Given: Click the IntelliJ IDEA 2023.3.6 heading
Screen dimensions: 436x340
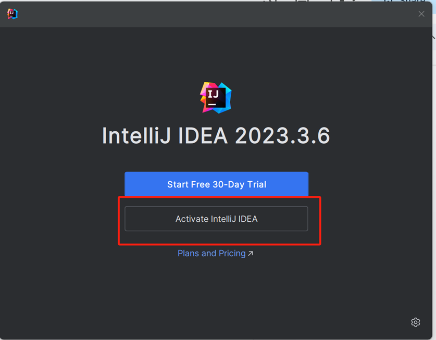Looking at the screenshot, I should point(216,136).
